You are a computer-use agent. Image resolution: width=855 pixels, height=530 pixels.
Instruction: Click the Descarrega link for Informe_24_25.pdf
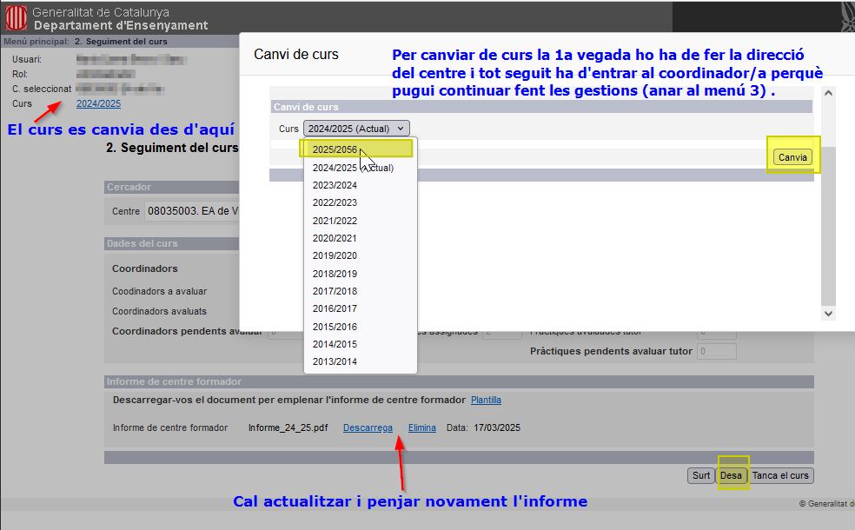pos(368,427)
